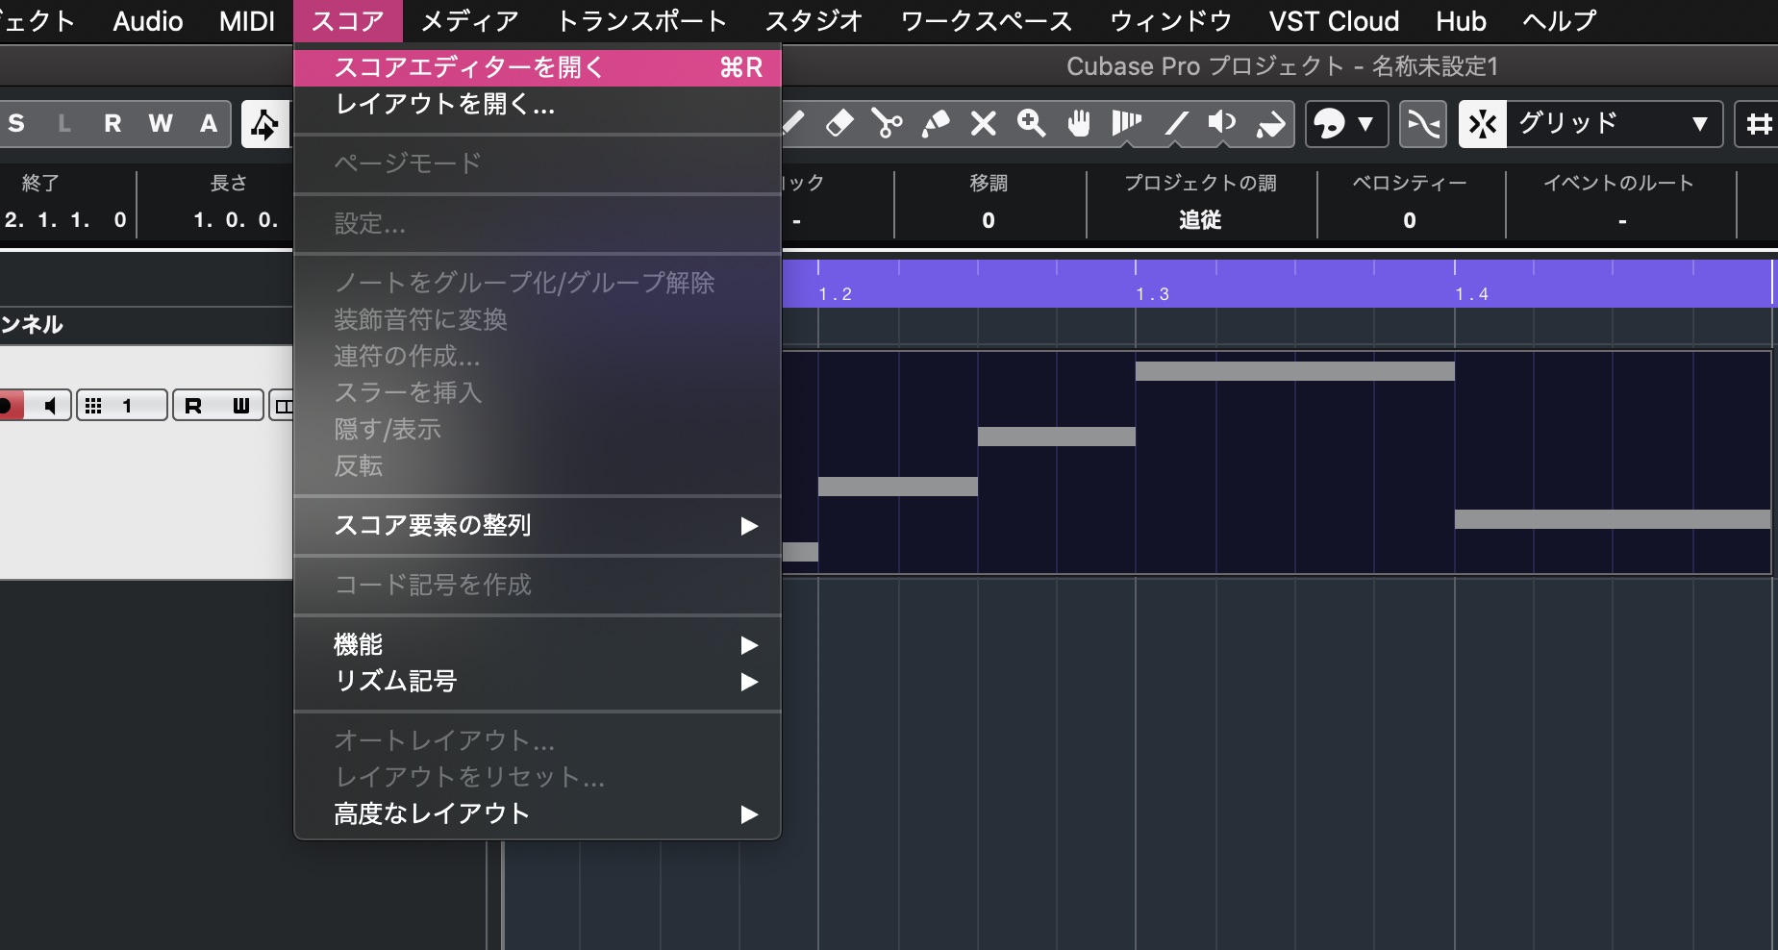
Task: Select the Mute X tool
Action: click(x=983, y=123)
